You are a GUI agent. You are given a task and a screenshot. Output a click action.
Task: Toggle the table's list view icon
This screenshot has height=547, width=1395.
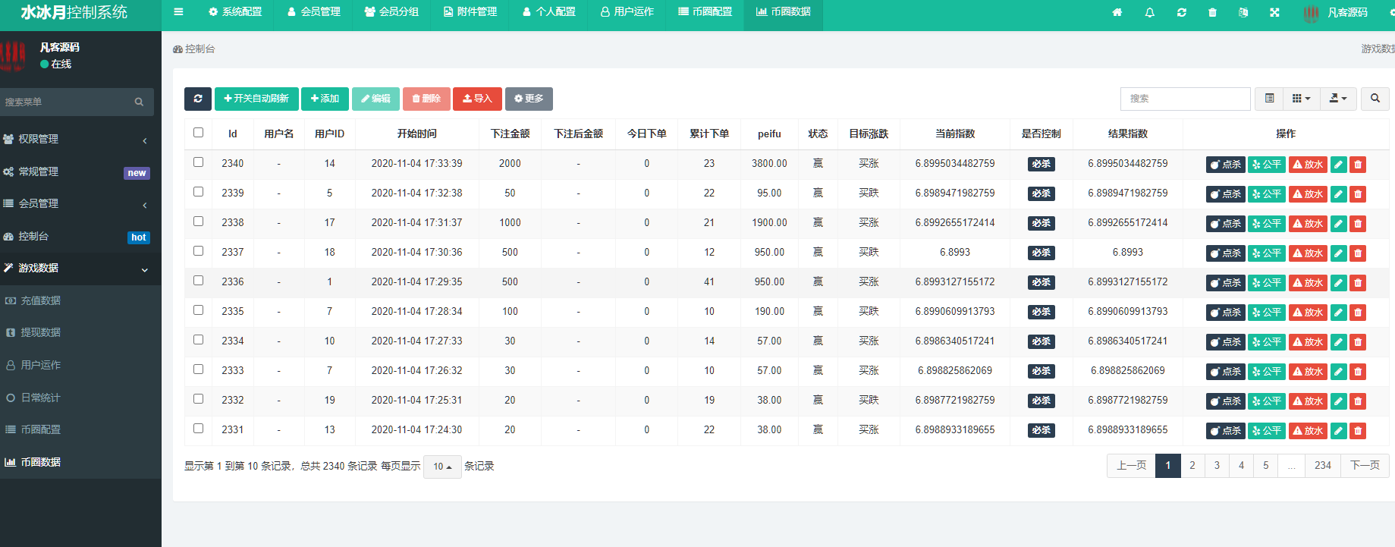pos(1269,99)
